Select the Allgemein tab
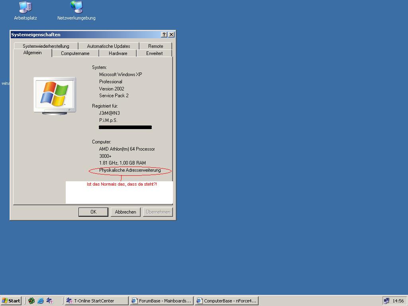Image resolution: width=408 pixels, height=306 pixels. 33,53
